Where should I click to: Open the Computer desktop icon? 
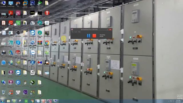point(3,4)
